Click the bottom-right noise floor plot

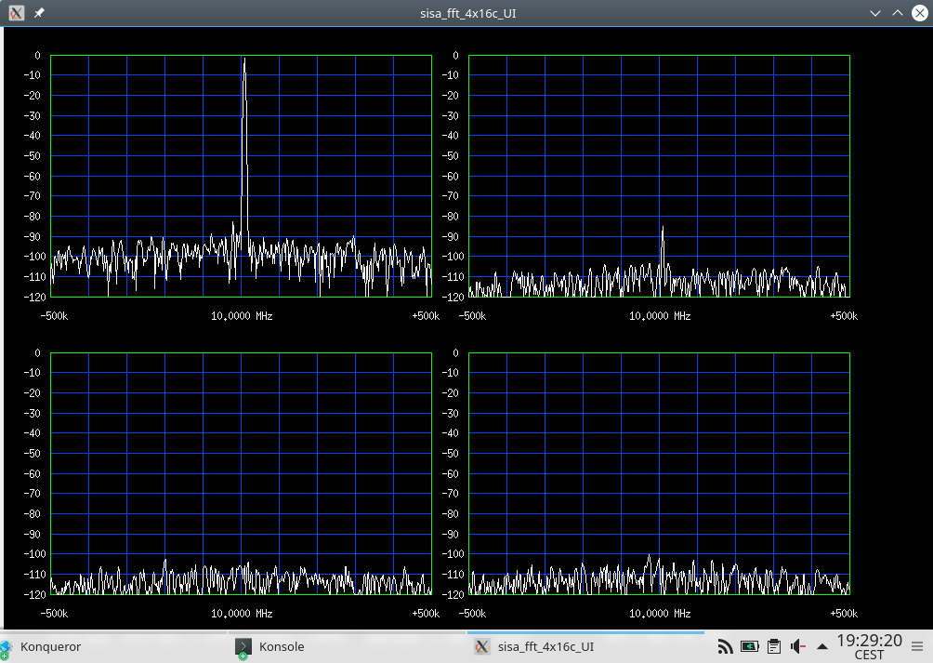click(660, 474)
